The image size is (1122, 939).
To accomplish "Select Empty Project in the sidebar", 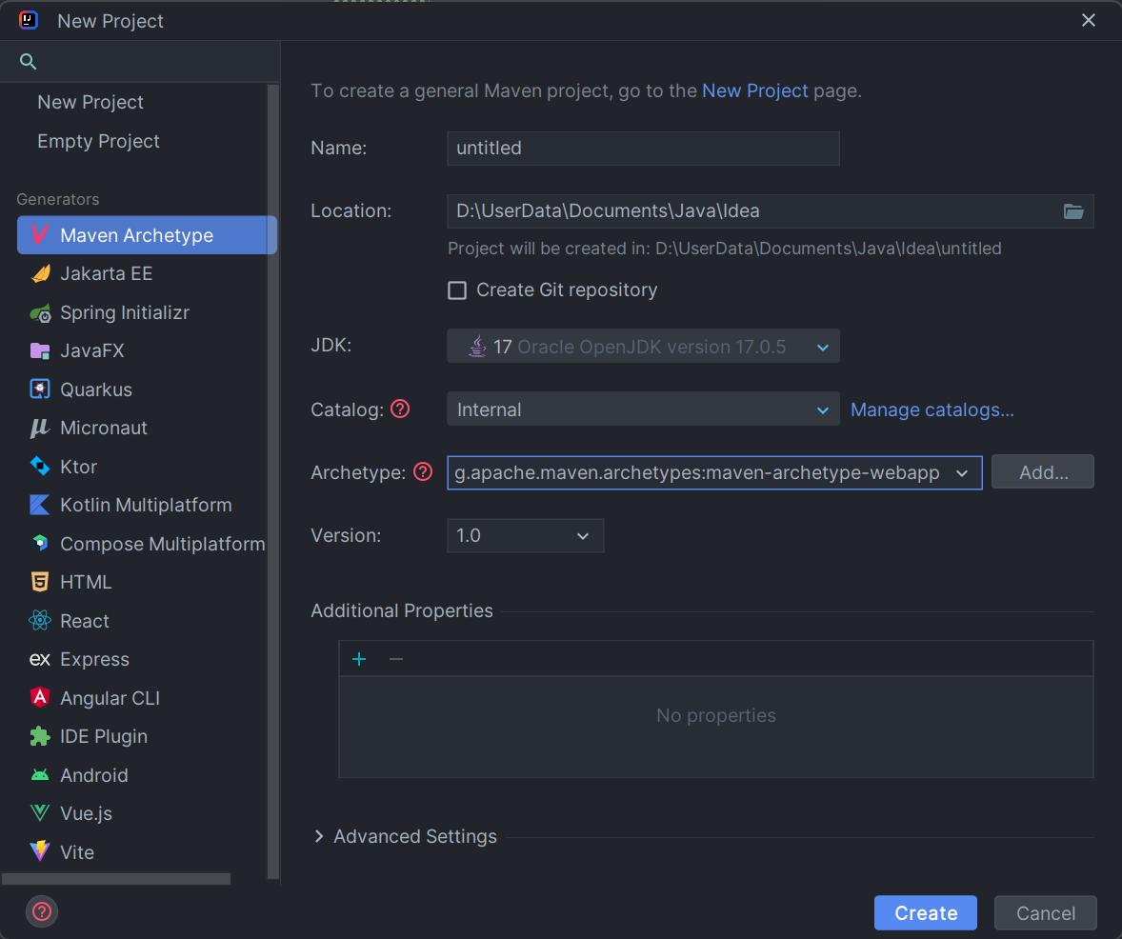I will 98,141.
